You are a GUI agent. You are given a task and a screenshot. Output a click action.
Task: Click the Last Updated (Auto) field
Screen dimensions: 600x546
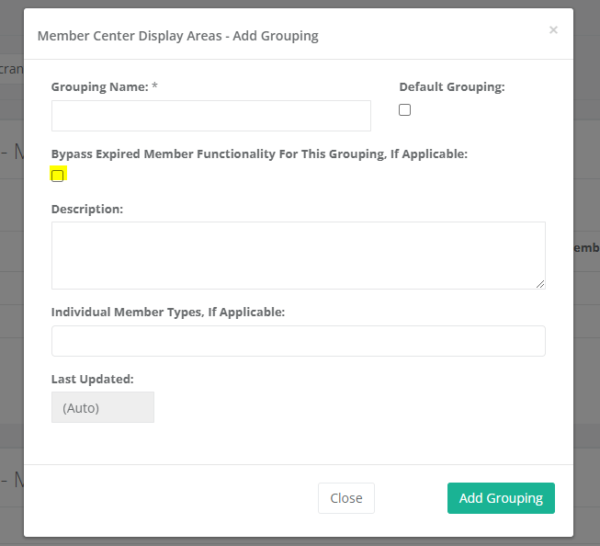coord(103,407)
